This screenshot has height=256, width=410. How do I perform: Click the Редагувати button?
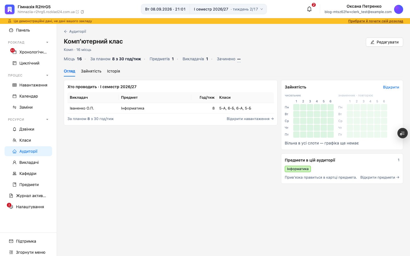pyautogui.click(x=384, y=42)
